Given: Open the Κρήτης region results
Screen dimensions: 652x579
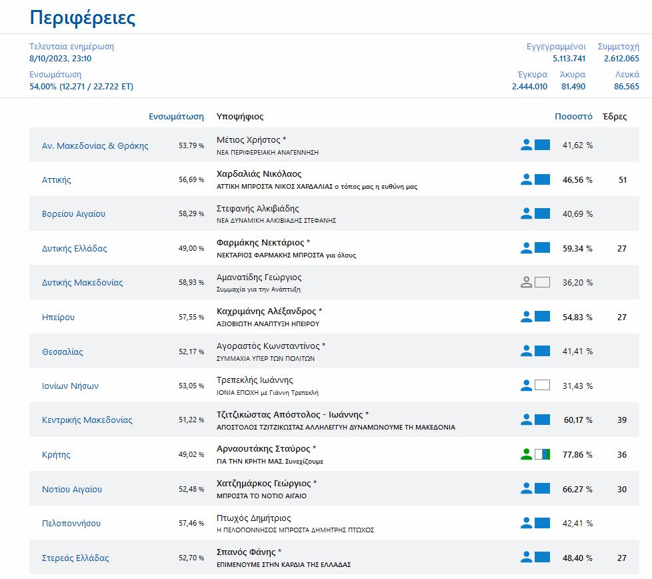Looking at the screenshot, I should coord(56,455).
